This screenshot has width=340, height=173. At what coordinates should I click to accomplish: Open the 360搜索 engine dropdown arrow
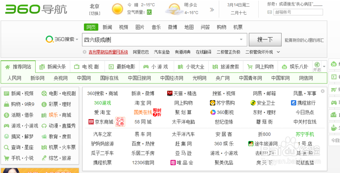pyautogui.click(x=77, y=39)
